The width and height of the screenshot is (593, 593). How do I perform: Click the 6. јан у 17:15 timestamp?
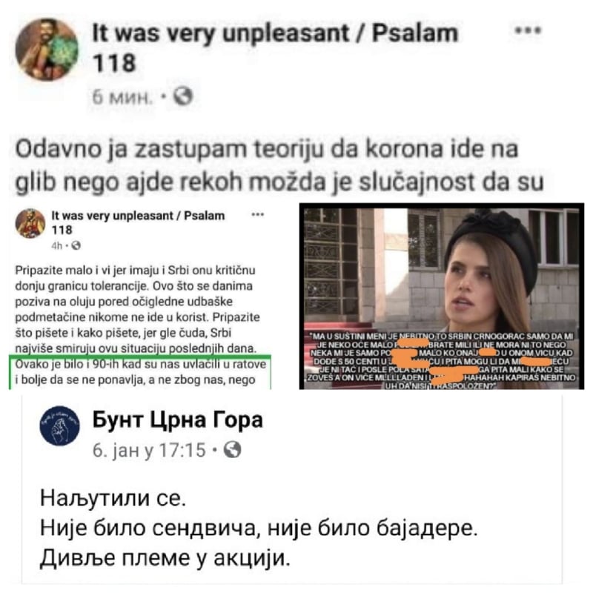tap(149, 450)
